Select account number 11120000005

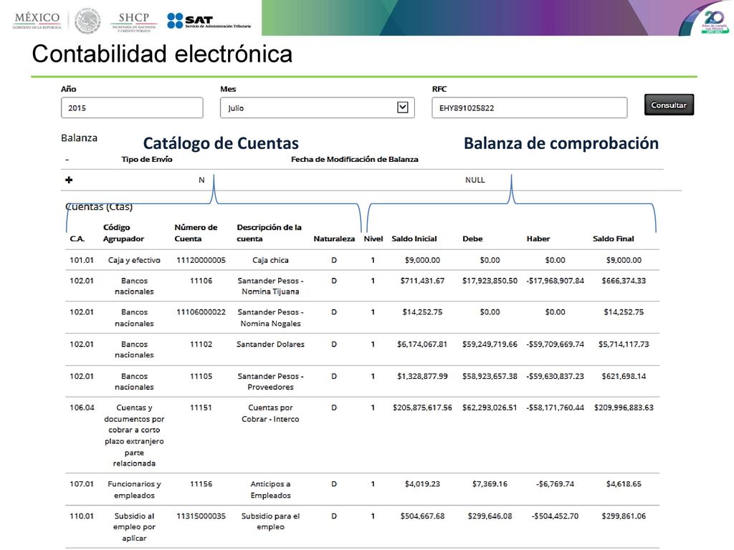pos(201,260)
